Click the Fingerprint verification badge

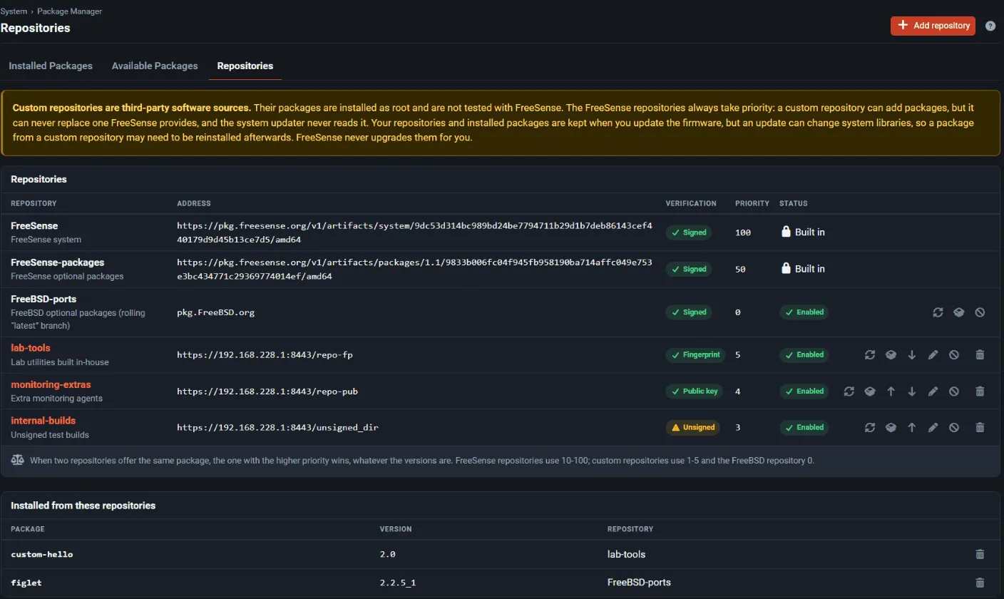(x=695, y=354)
